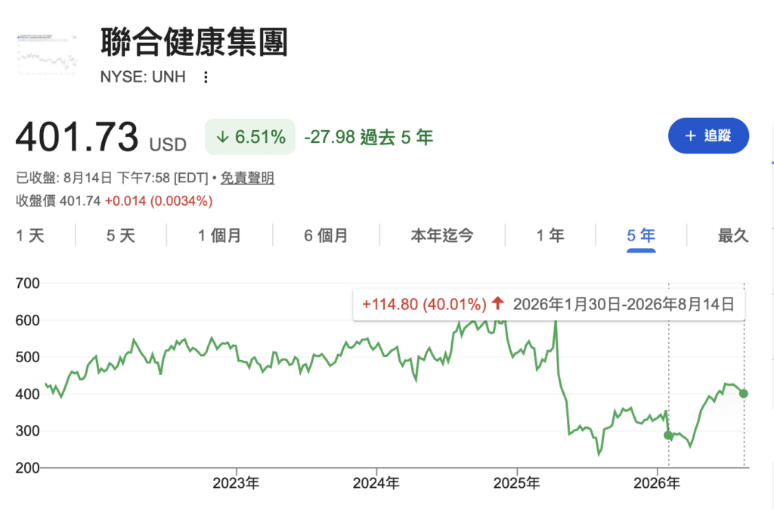The width and height of the screenshot is (774, 509).
Task: Click the 2026年 axis label
Action: 657,483
